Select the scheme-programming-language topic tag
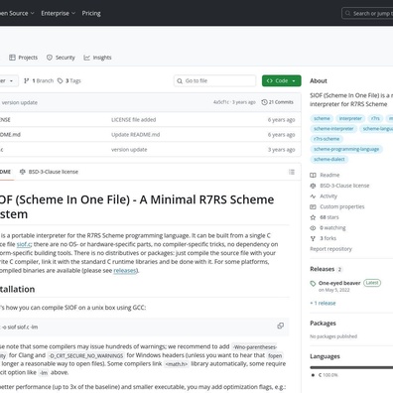The image size is (393, 393). pyautogui.click(x=346, y=149)
